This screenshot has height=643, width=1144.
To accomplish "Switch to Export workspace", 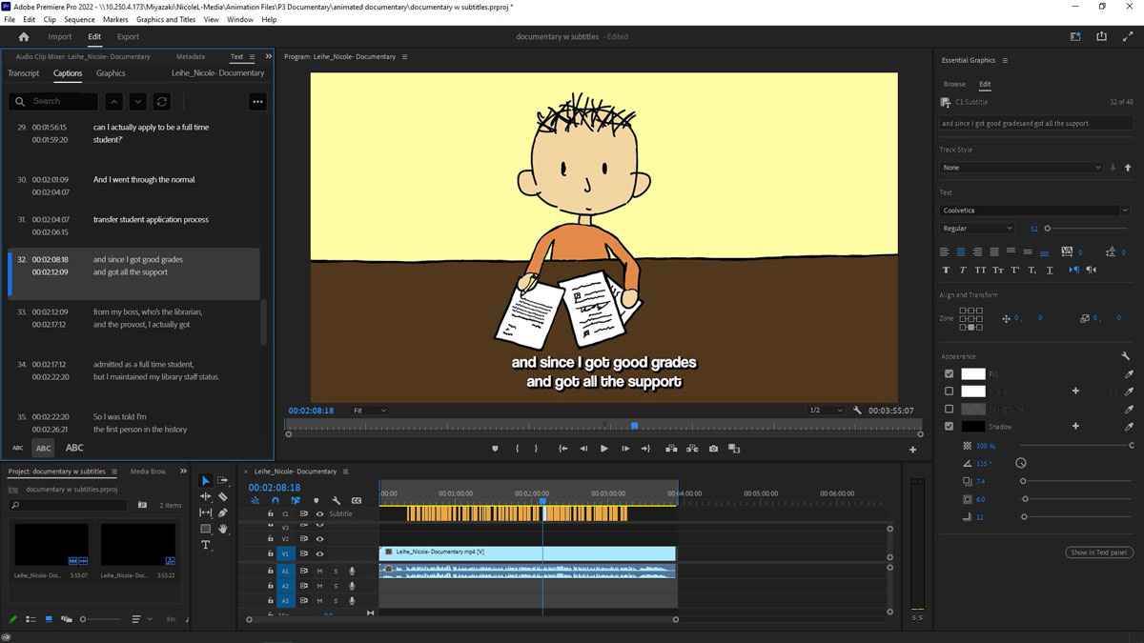I will coord(128,37).
